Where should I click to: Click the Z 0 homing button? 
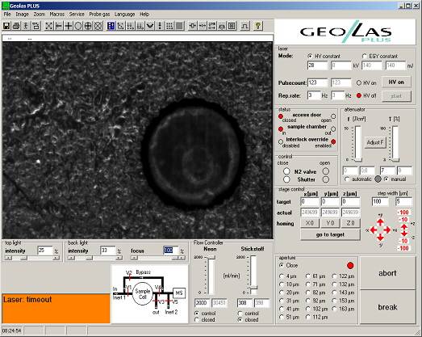pos(351,223)
